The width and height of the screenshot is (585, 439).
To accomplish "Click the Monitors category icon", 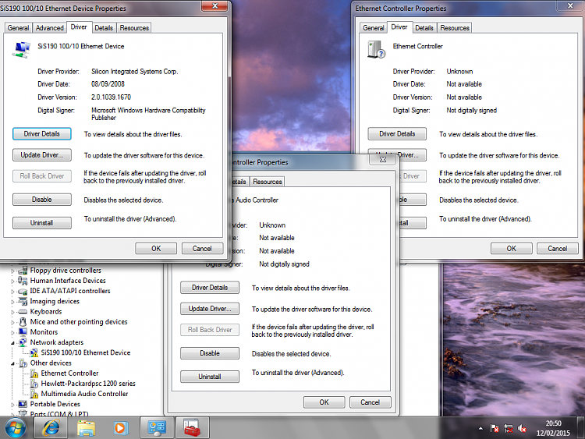I will pos(23,332).
